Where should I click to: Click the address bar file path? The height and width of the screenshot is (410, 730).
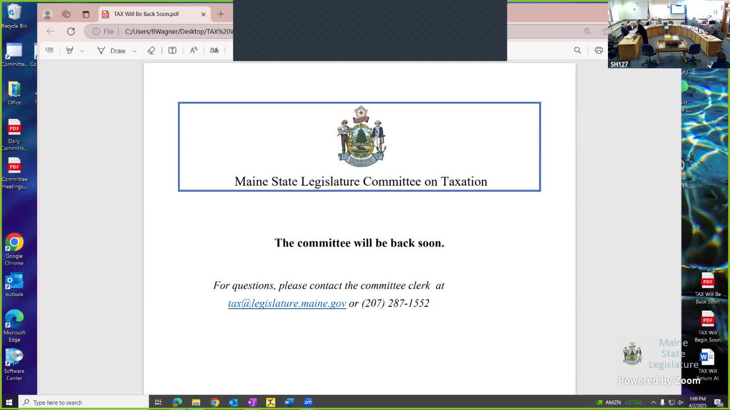(x=179, y=31)
